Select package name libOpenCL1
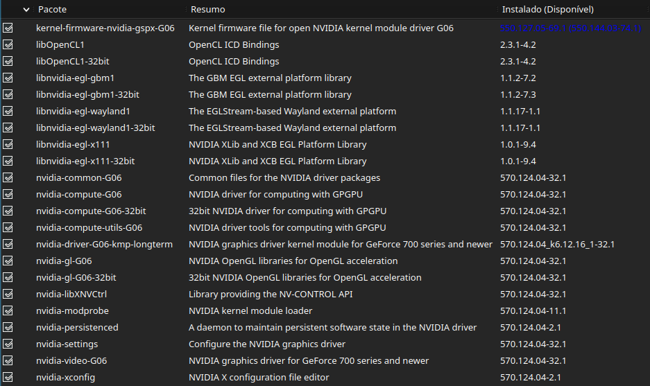 [60, 44]
